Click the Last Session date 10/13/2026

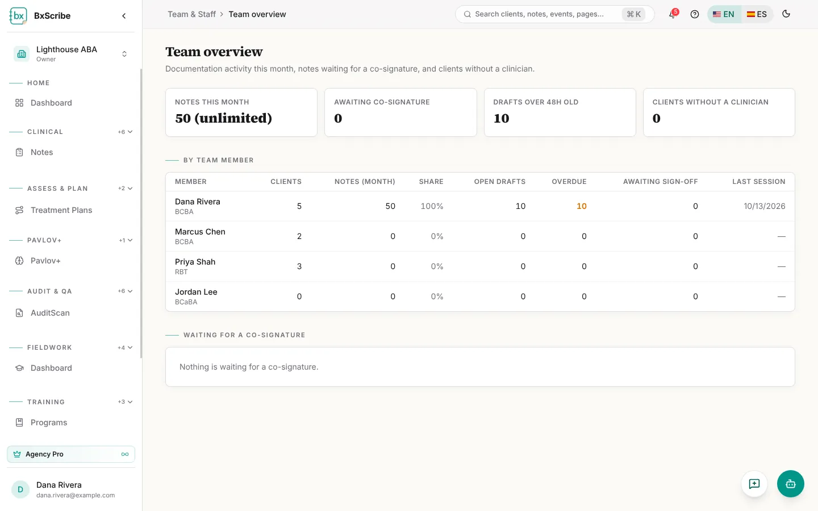pyautogui.click(x=765, y=206)
